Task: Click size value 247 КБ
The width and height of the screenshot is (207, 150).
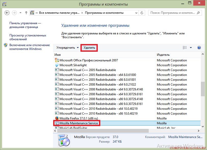Action: (117, 142)
